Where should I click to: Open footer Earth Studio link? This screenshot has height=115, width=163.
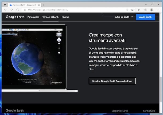coord(149,111)
